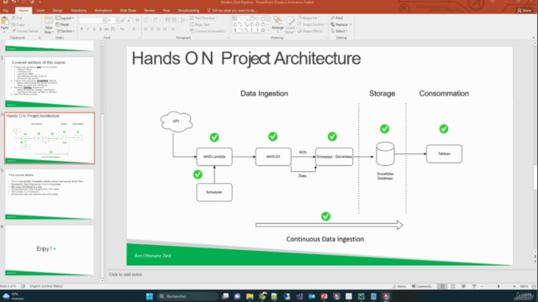Toggle Bold formatting
The width and height of the screenshot is (538, 302).
pos(82,29)
